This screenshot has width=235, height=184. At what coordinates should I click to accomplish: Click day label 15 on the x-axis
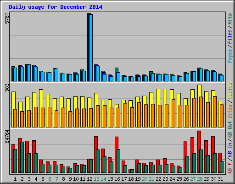coord(110,179)
